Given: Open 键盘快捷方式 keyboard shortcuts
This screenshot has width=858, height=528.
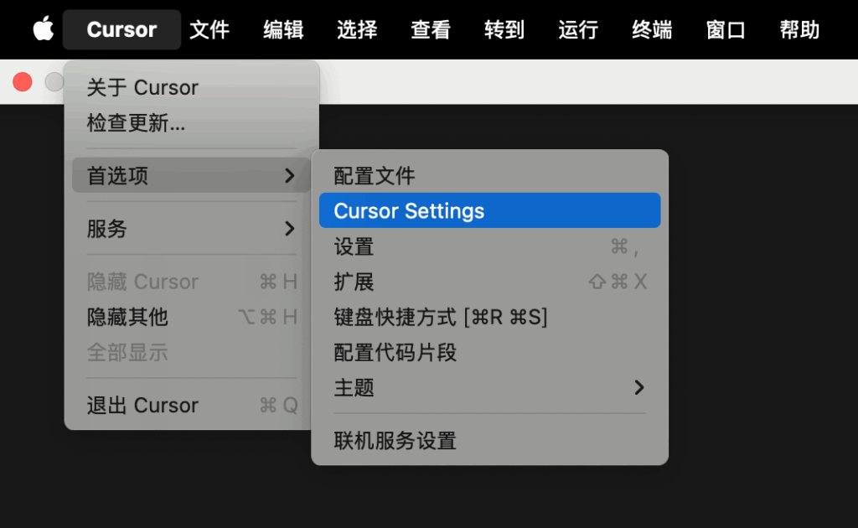Looking at the screenshot, I should [440, 318].
